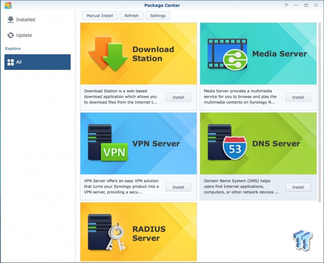This screenshot has height=263, width=324.
Task: Click the Media Server filmstrip icon
Action: tap(227, 54)
